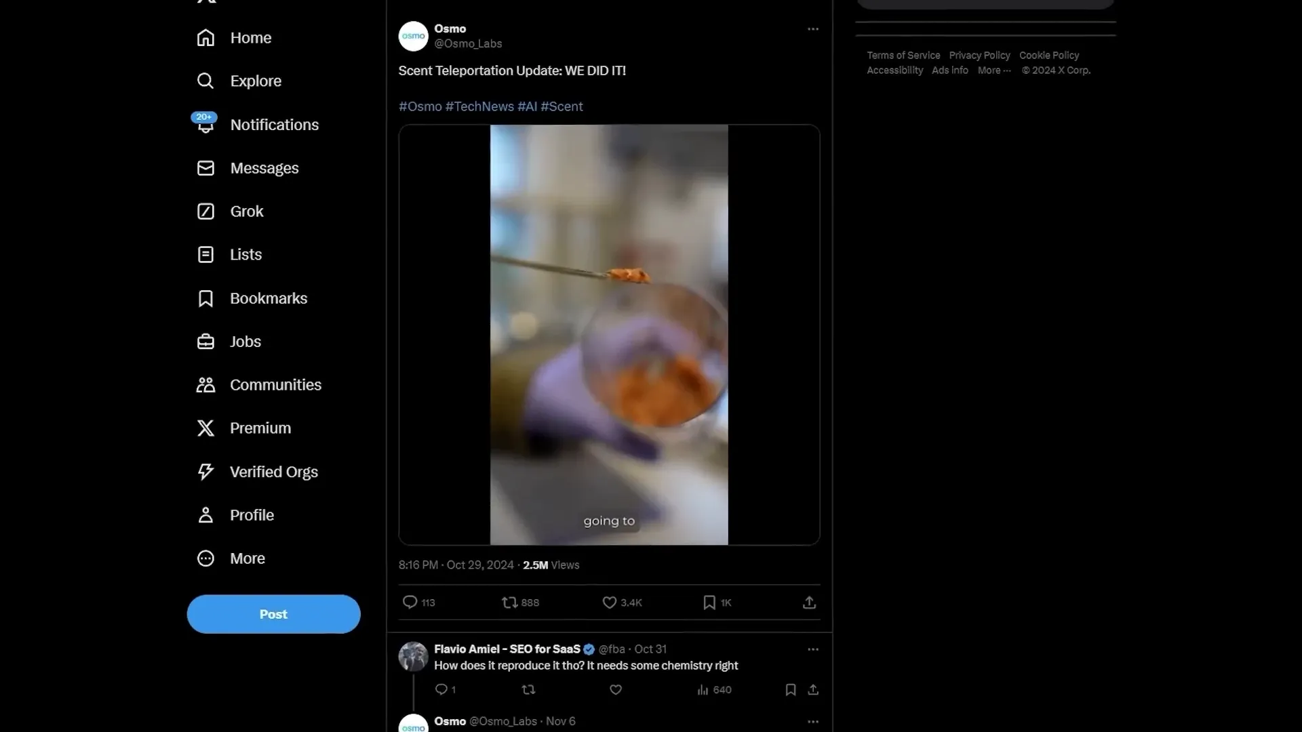Click the reply icon showing 113
The image size is (1302, 732).
410,602
